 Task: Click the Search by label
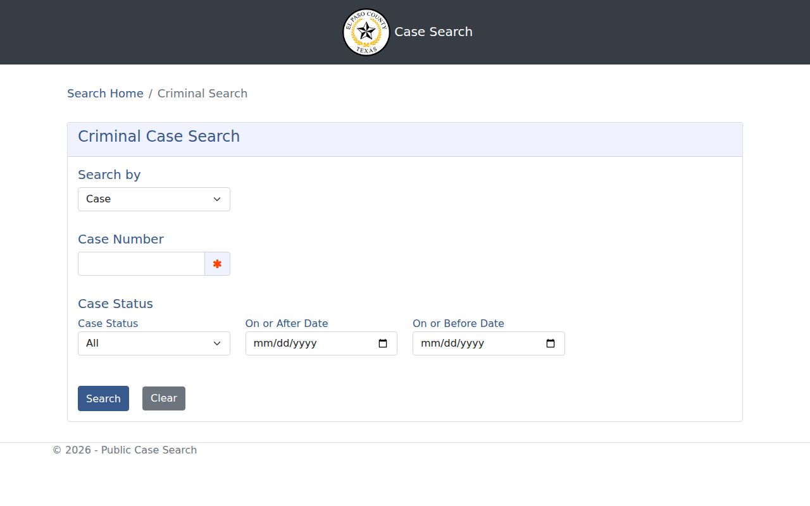(x=109, y=175)
